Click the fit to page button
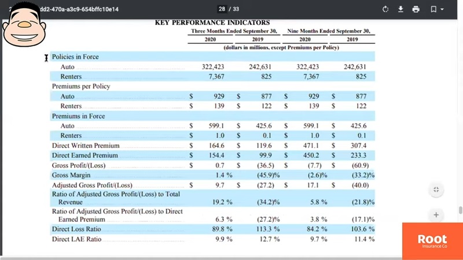 click(436, 190)
